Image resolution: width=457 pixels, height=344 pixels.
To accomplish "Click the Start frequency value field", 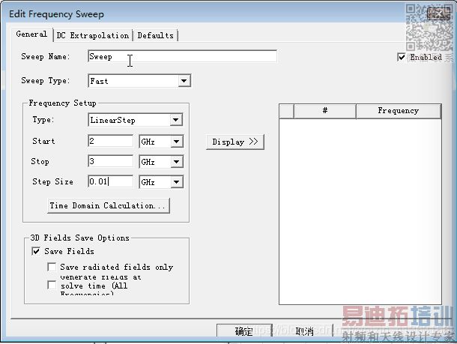I will (110, 141).
